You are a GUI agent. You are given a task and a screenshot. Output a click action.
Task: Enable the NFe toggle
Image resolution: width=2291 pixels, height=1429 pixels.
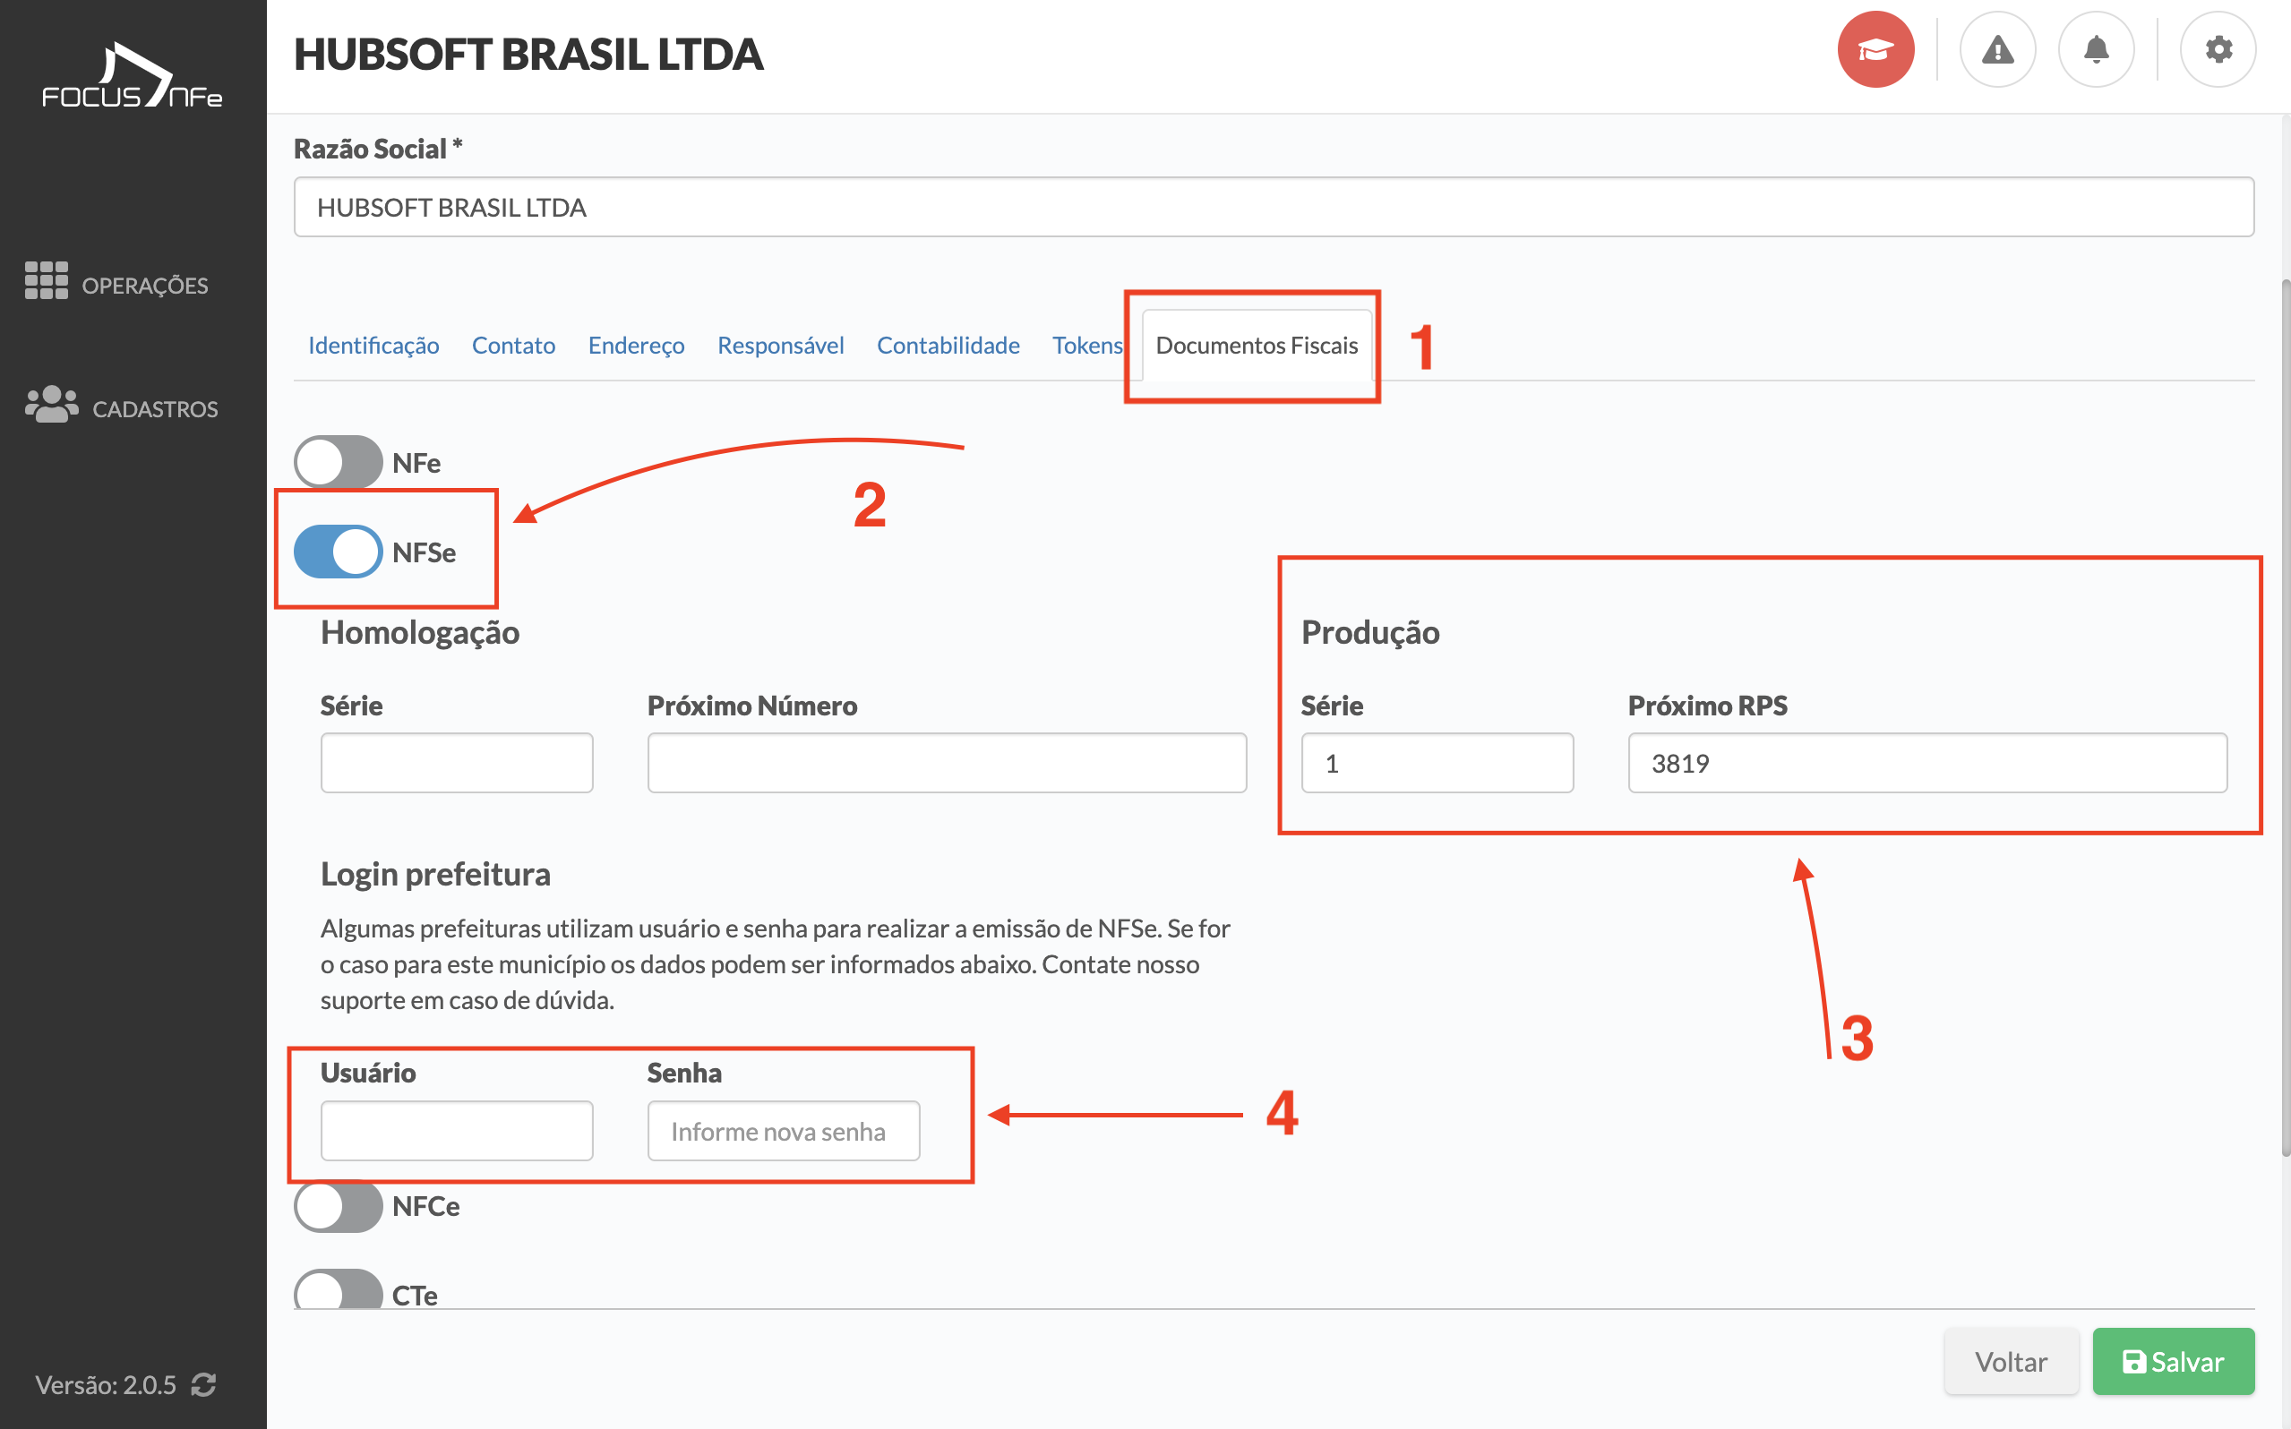pyautogui.click(x=339, y=462)
